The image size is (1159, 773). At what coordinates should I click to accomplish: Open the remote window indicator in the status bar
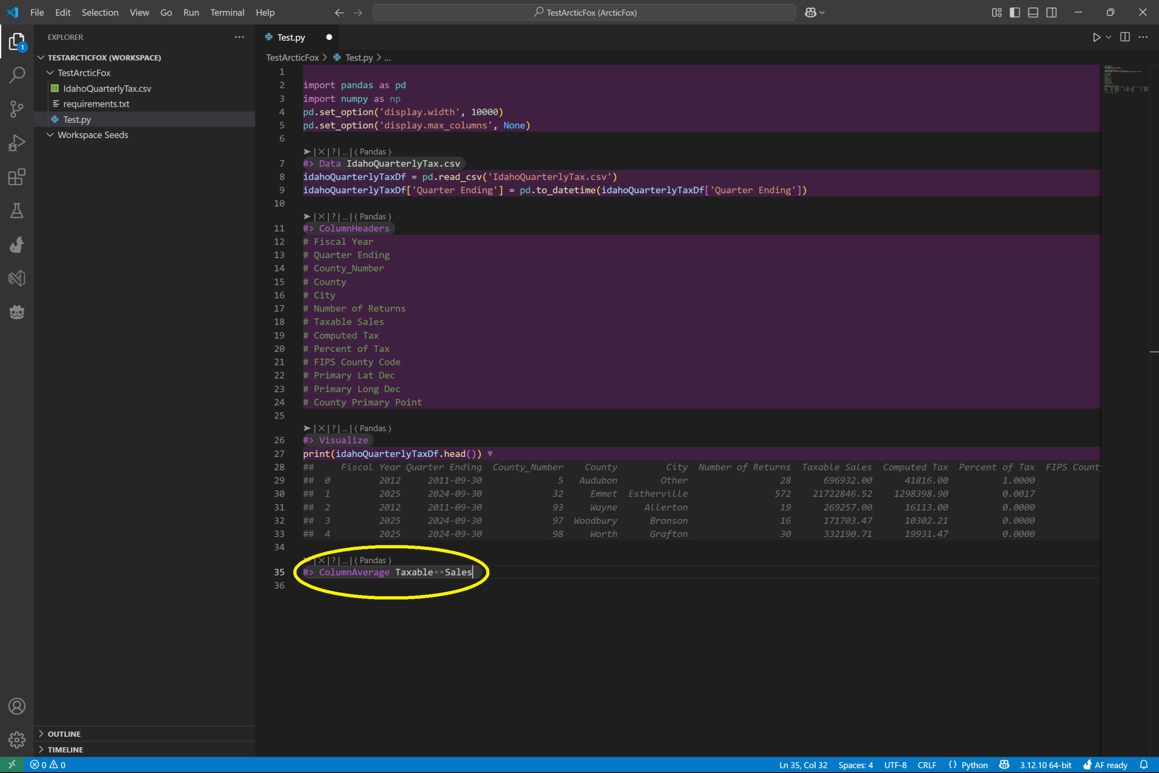12,764
